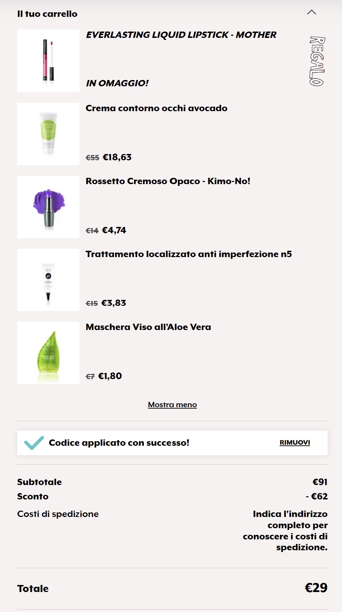
Task: Open the Aloe Vera mask thumbnail
Action: coord(48,353)
